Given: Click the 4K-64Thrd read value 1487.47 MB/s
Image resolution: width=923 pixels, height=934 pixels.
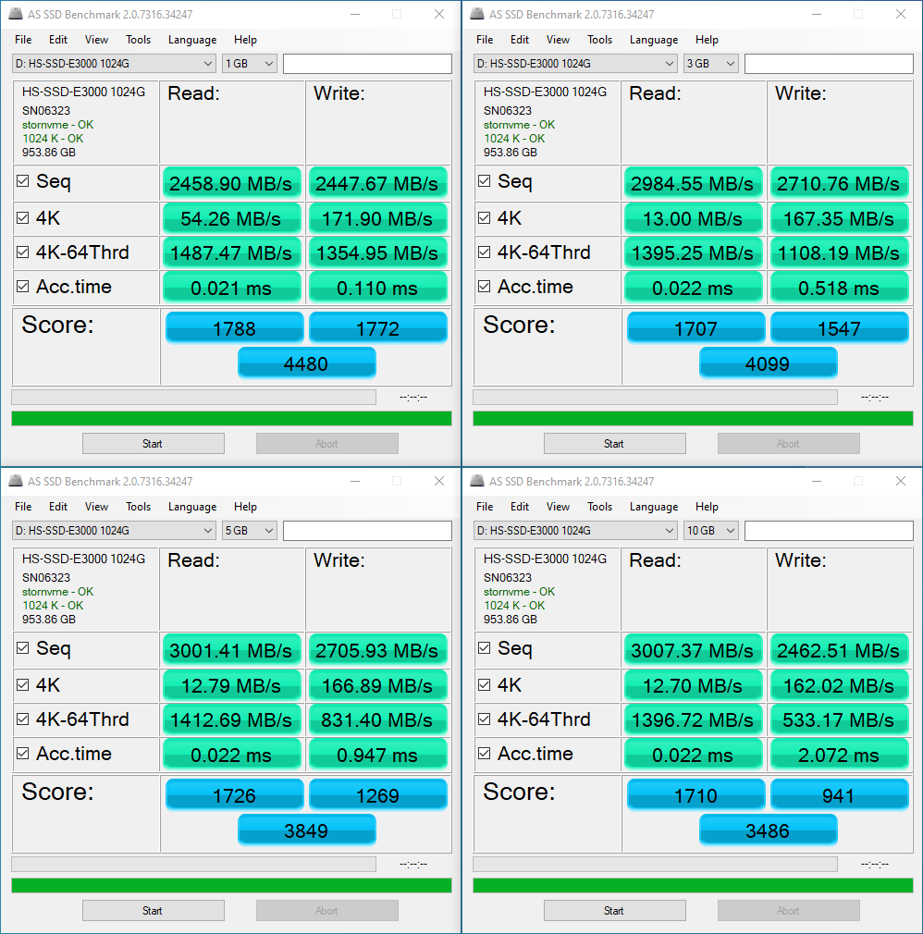Looking at the screenshot, I should tap(231, 253).
